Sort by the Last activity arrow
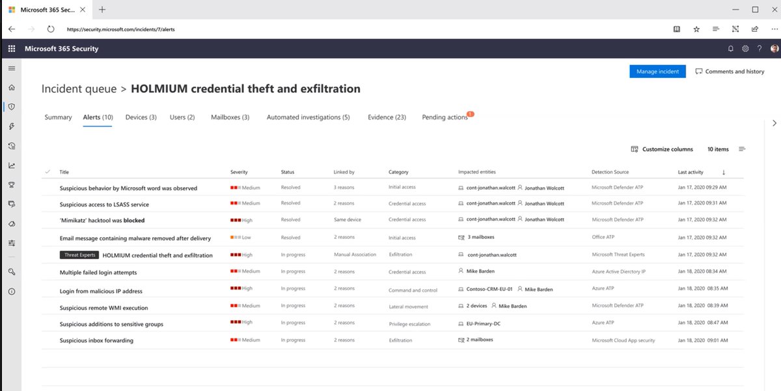Screen dimensions: 781x391 [x=723, y=172]
